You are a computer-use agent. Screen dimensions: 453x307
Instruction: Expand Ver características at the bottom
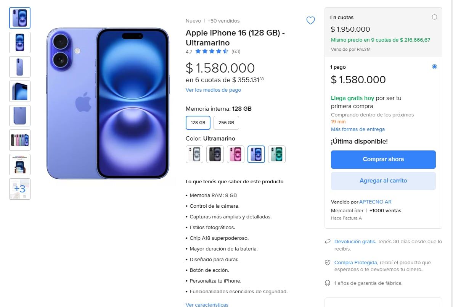[x=207, y=304]
